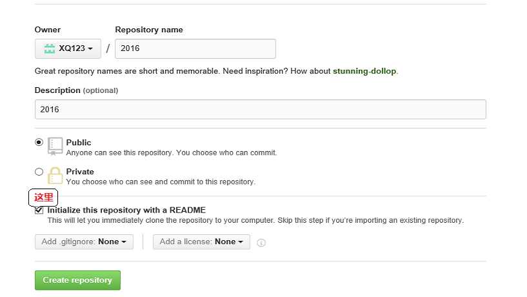Screen dimensions: 527x297
Task: Click the bold Public option label
Action: pos(79,142)
